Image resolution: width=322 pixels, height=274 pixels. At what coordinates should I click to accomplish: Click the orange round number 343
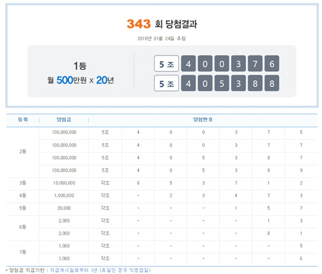click(x=138, y=24)
